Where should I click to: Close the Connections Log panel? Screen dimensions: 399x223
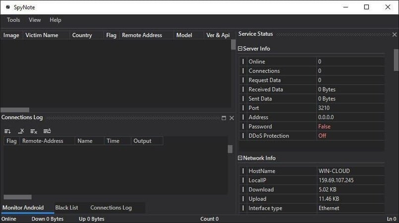click(231, 118)
